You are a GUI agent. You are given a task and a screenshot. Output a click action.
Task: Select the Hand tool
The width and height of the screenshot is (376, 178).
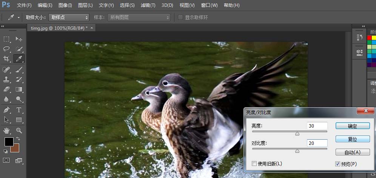coord(6,131)
